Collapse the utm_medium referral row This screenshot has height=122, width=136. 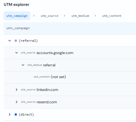click(x=23, y=65)
